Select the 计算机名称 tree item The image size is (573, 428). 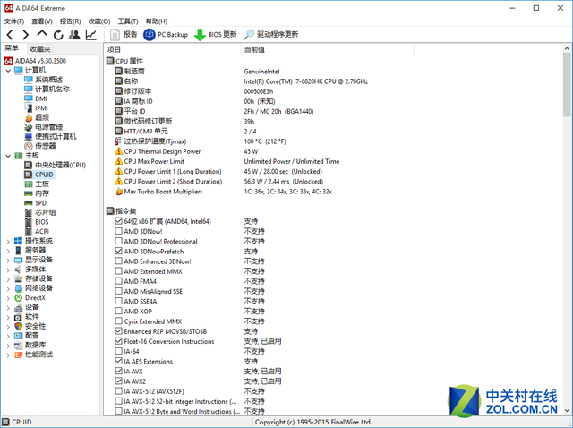[x=52, y=89]
